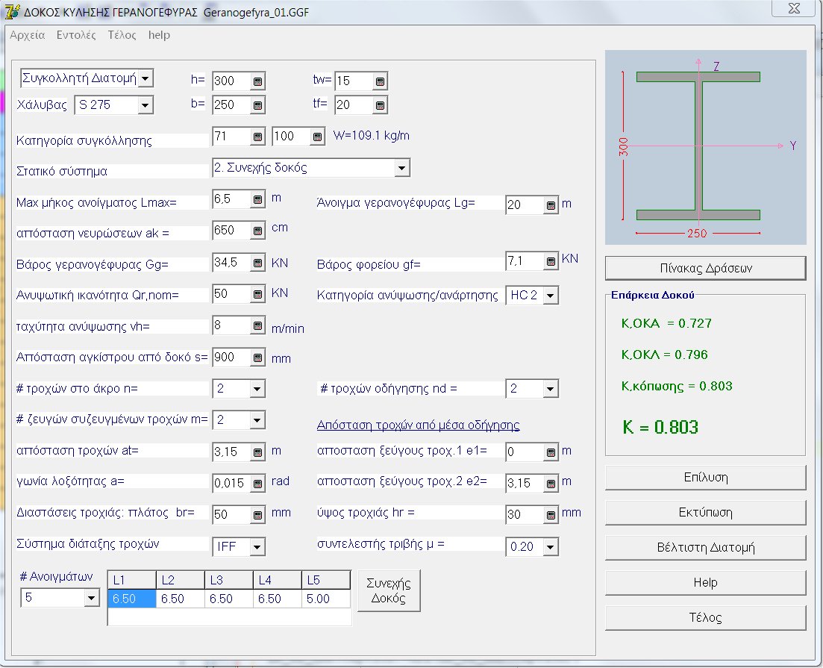Expand the steel grade S 275 dropdown
The height and width of the screenshot is (668, 823).
[x=145, y=105]
